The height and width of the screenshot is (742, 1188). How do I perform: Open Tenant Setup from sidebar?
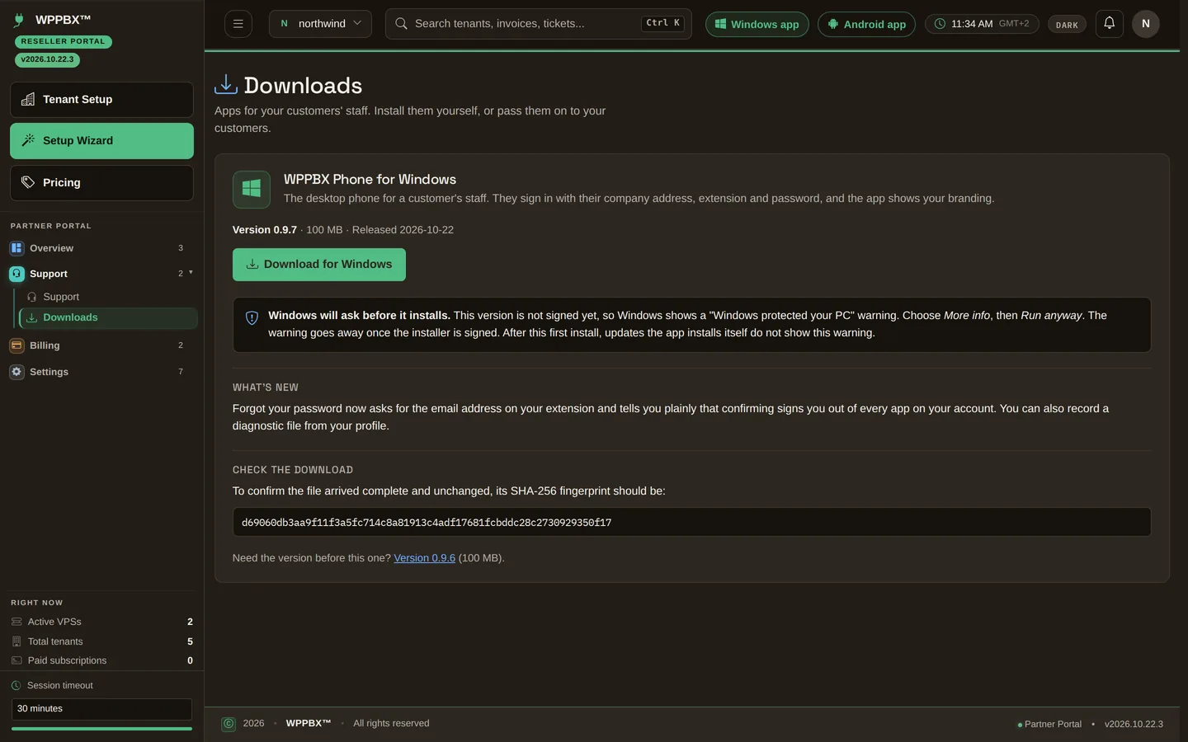[x=101, y=100]
